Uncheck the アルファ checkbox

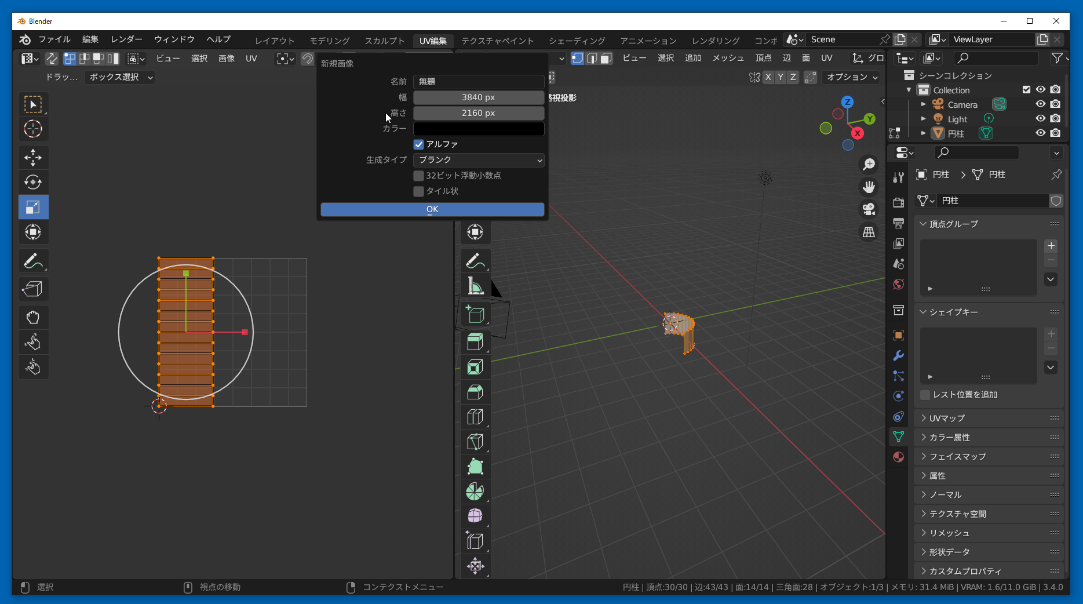pyautogui.click(x=418, y=144)
